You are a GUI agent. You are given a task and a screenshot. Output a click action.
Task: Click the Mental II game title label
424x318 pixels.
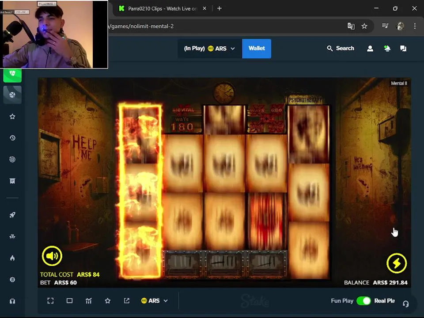pos(399,83)
